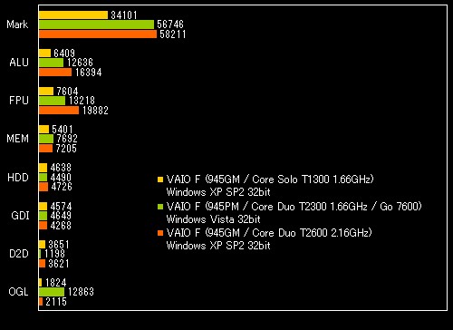This screenshot has width=453, height=330.
Task: Click the value 4490 in HDD group
Action: (61, 178)
